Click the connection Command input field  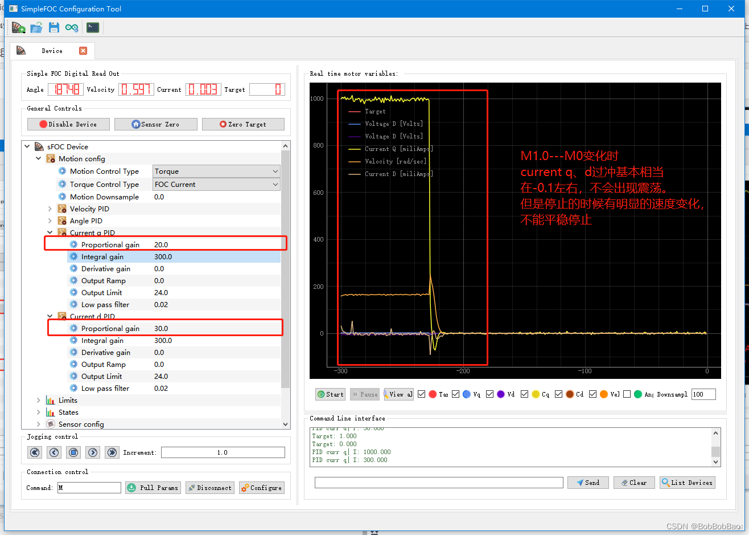click(x=89, y=488)
